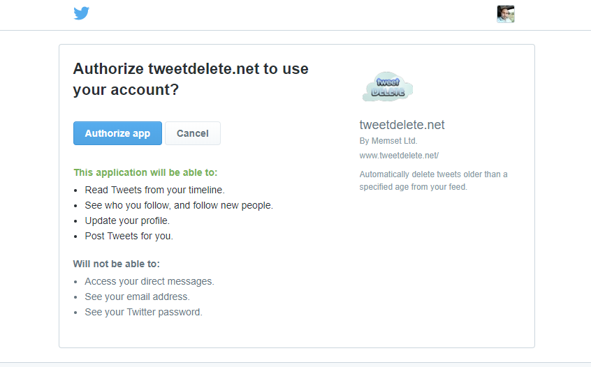Image resolution: width=591 pixels, height=367 pixels.
Task: Click 'Read Tweets from your timeline' item
Action: coord(154,190)
